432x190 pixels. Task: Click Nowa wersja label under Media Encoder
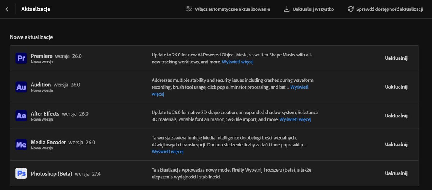[x=42, y=148]
